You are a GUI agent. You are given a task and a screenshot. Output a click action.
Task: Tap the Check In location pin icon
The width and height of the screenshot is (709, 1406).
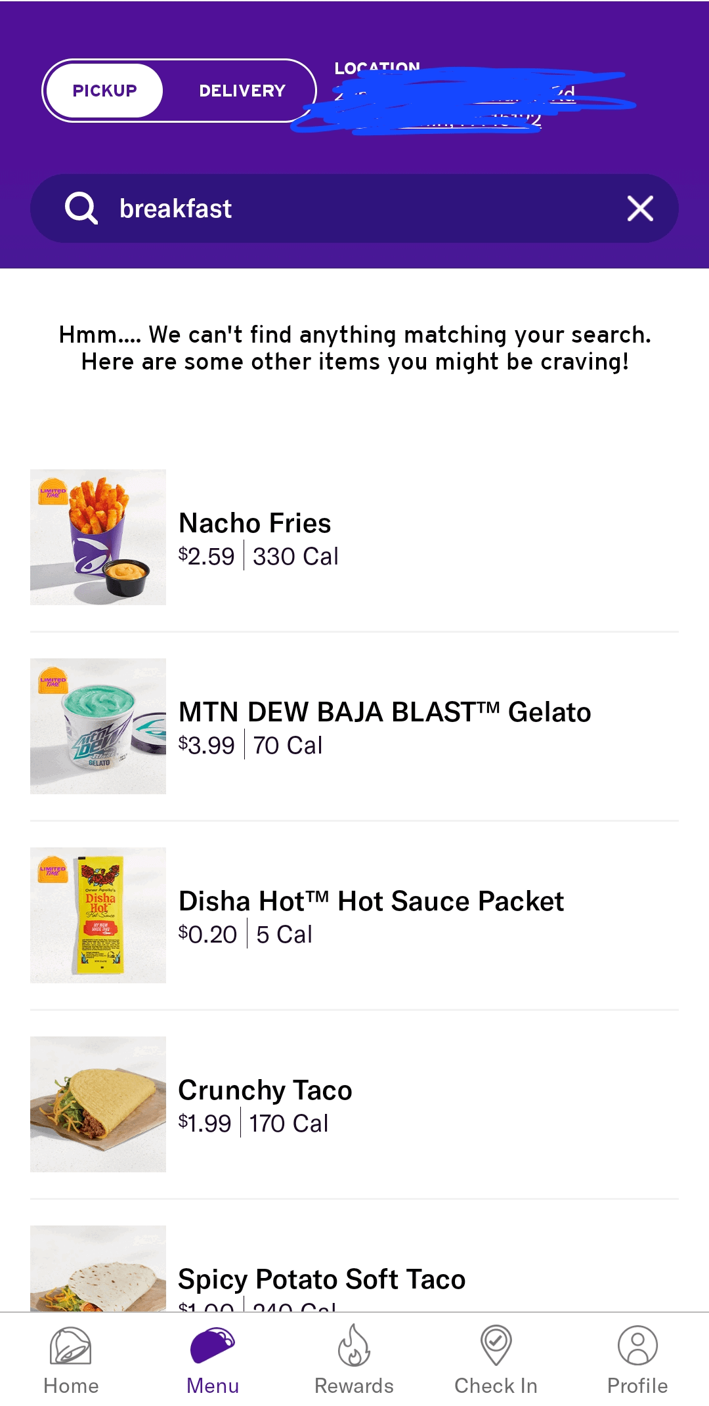point(496,1346)
